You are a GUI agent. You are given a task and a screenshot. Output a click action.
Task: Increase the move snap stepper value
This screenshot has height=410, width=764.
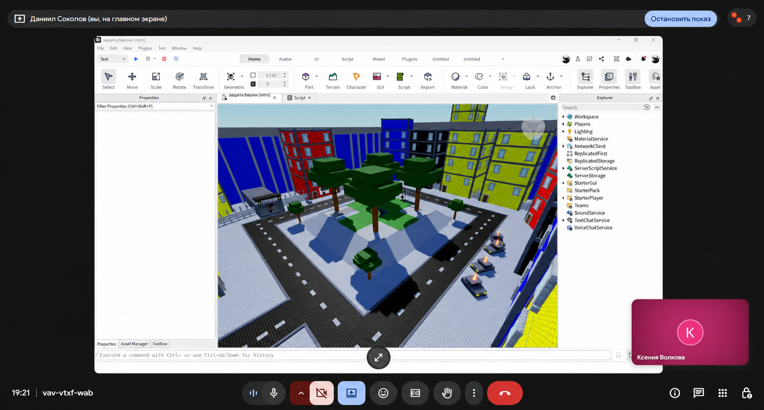[285, 74]
